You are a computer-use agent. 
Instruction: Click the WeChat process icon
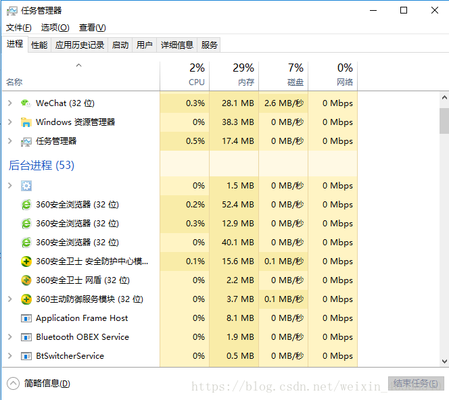(x=26, y=103)
